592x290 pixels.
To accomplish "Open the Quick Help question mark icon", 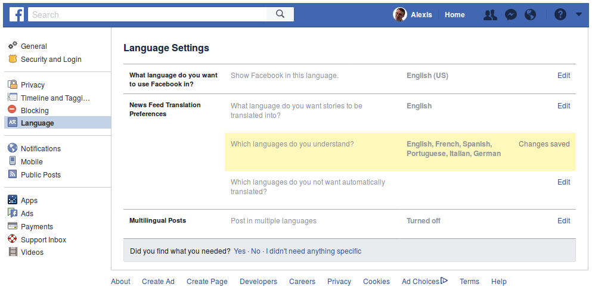I will pyautogui.click(x=560, y=15).
